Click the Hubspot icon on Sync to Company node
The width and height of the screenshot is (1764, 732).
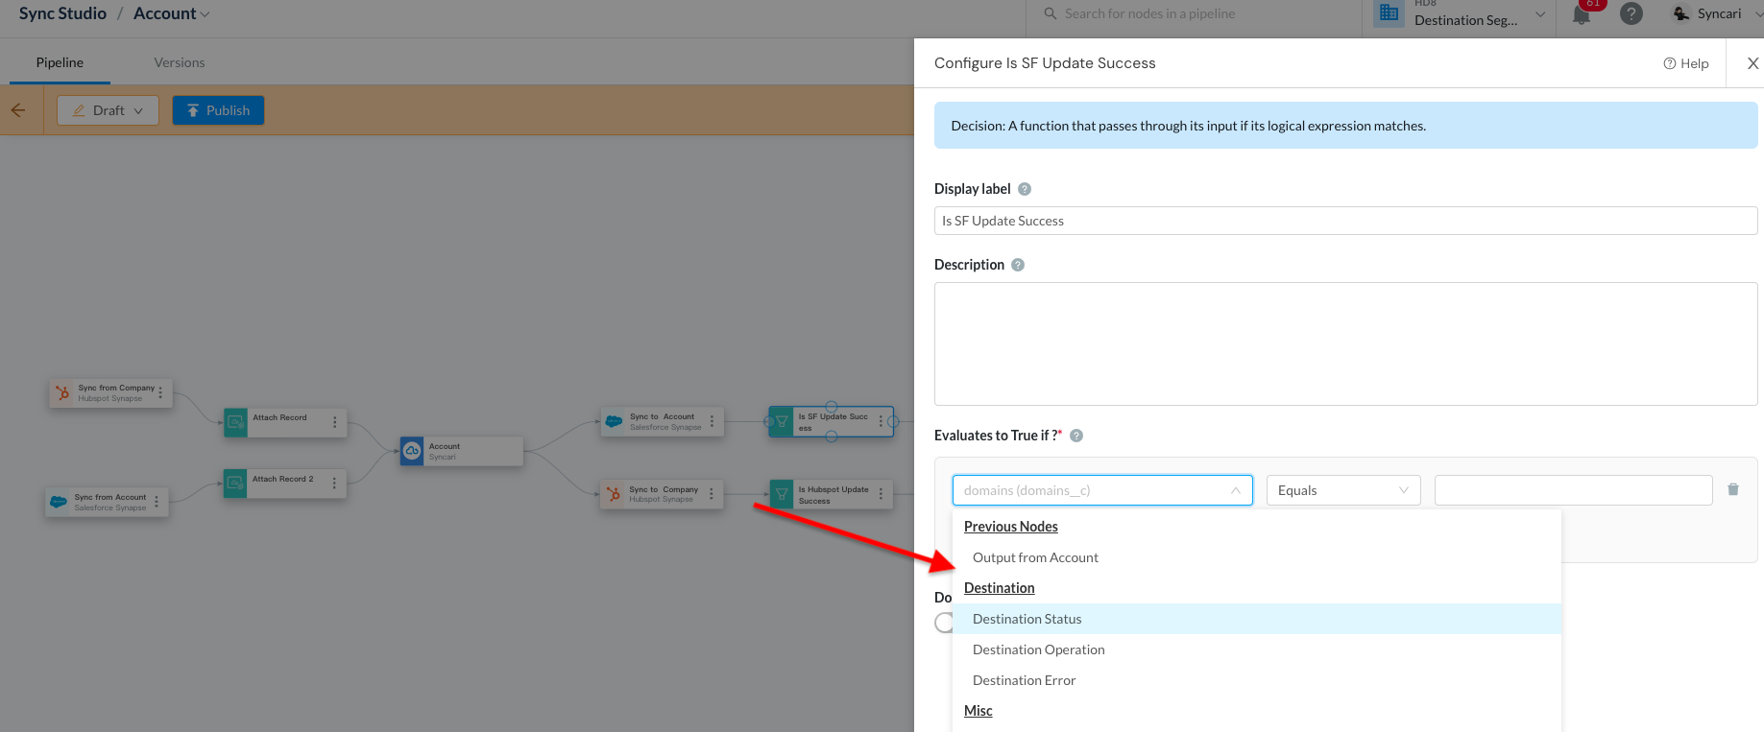(614, 494)
